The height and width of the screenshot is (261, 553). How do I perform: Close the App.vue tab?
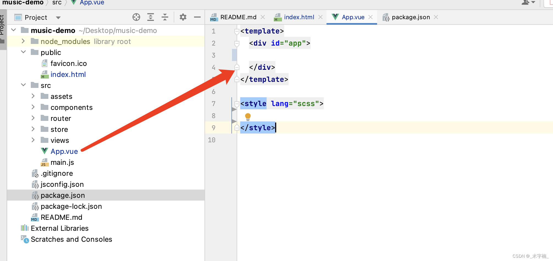[370, 17]
